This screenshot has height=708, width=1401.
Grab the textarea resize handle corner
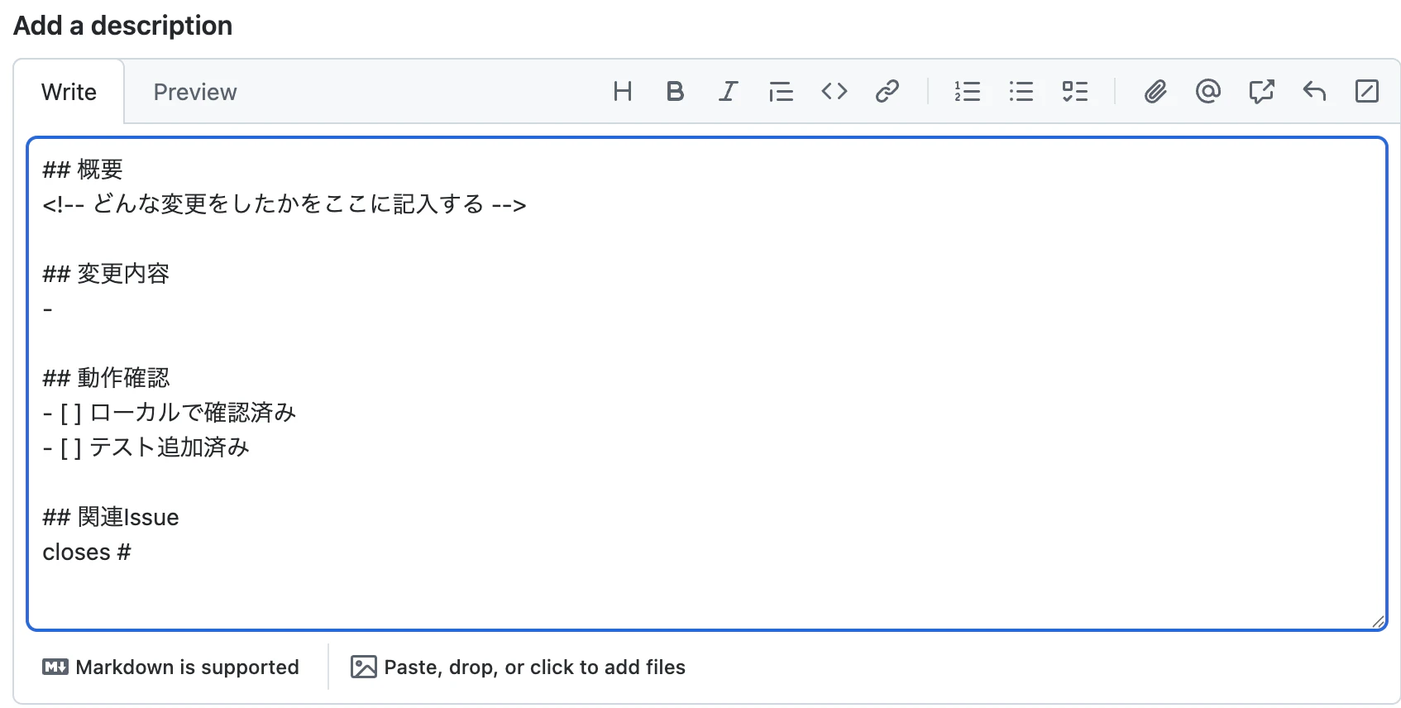pos(1378,622)
